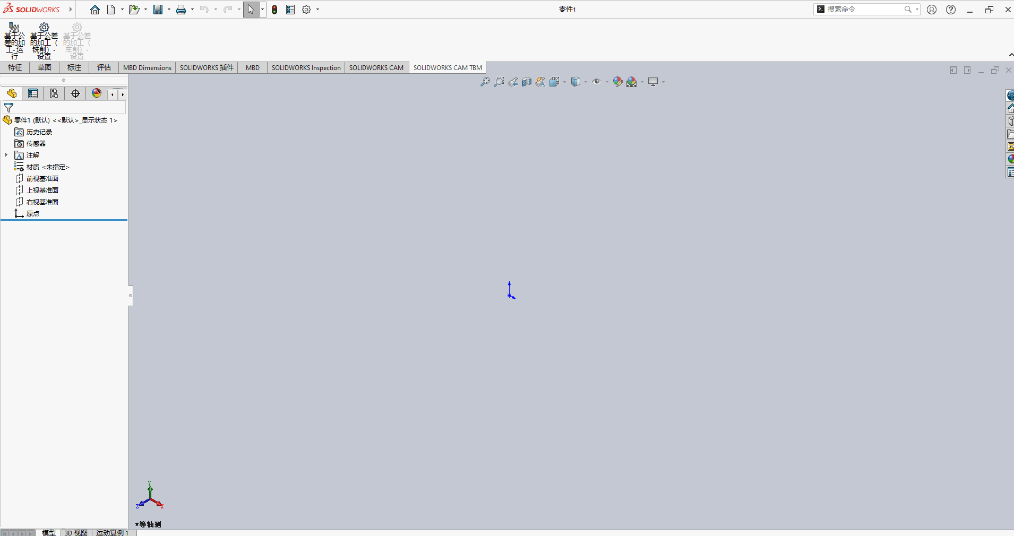This screenshot has width=1014, height=536.
Task: Open tolerance-based machining mill settings
Action: point(44,40)
